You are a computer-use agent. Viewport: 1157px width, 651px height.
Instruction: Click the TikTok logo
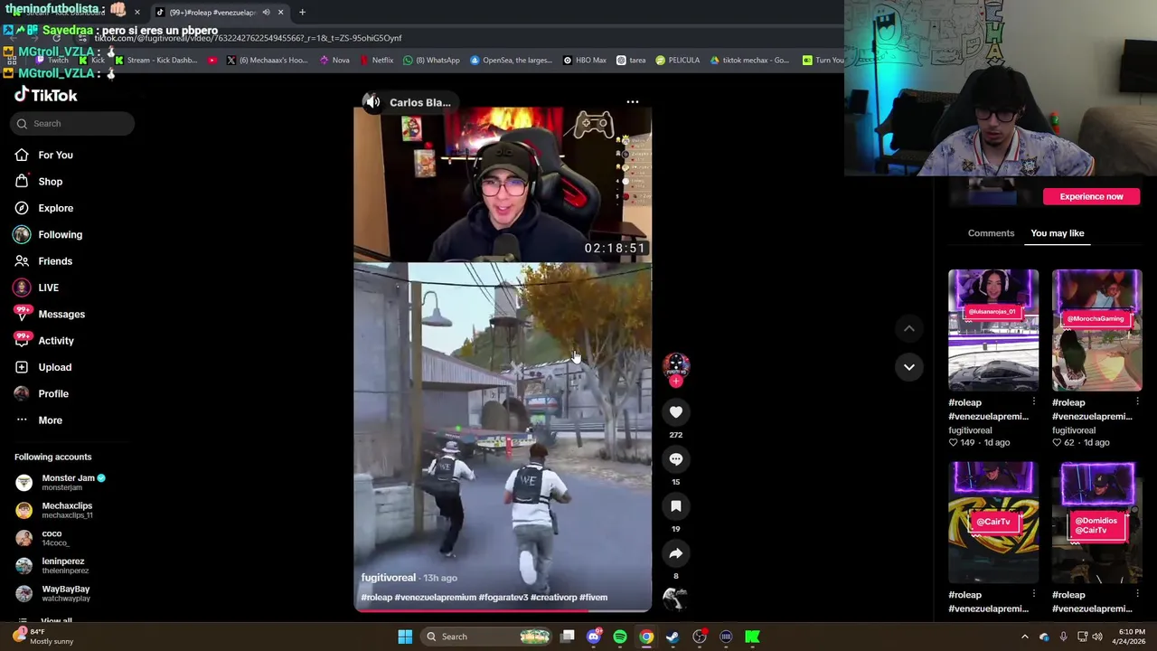pos(45,95)
